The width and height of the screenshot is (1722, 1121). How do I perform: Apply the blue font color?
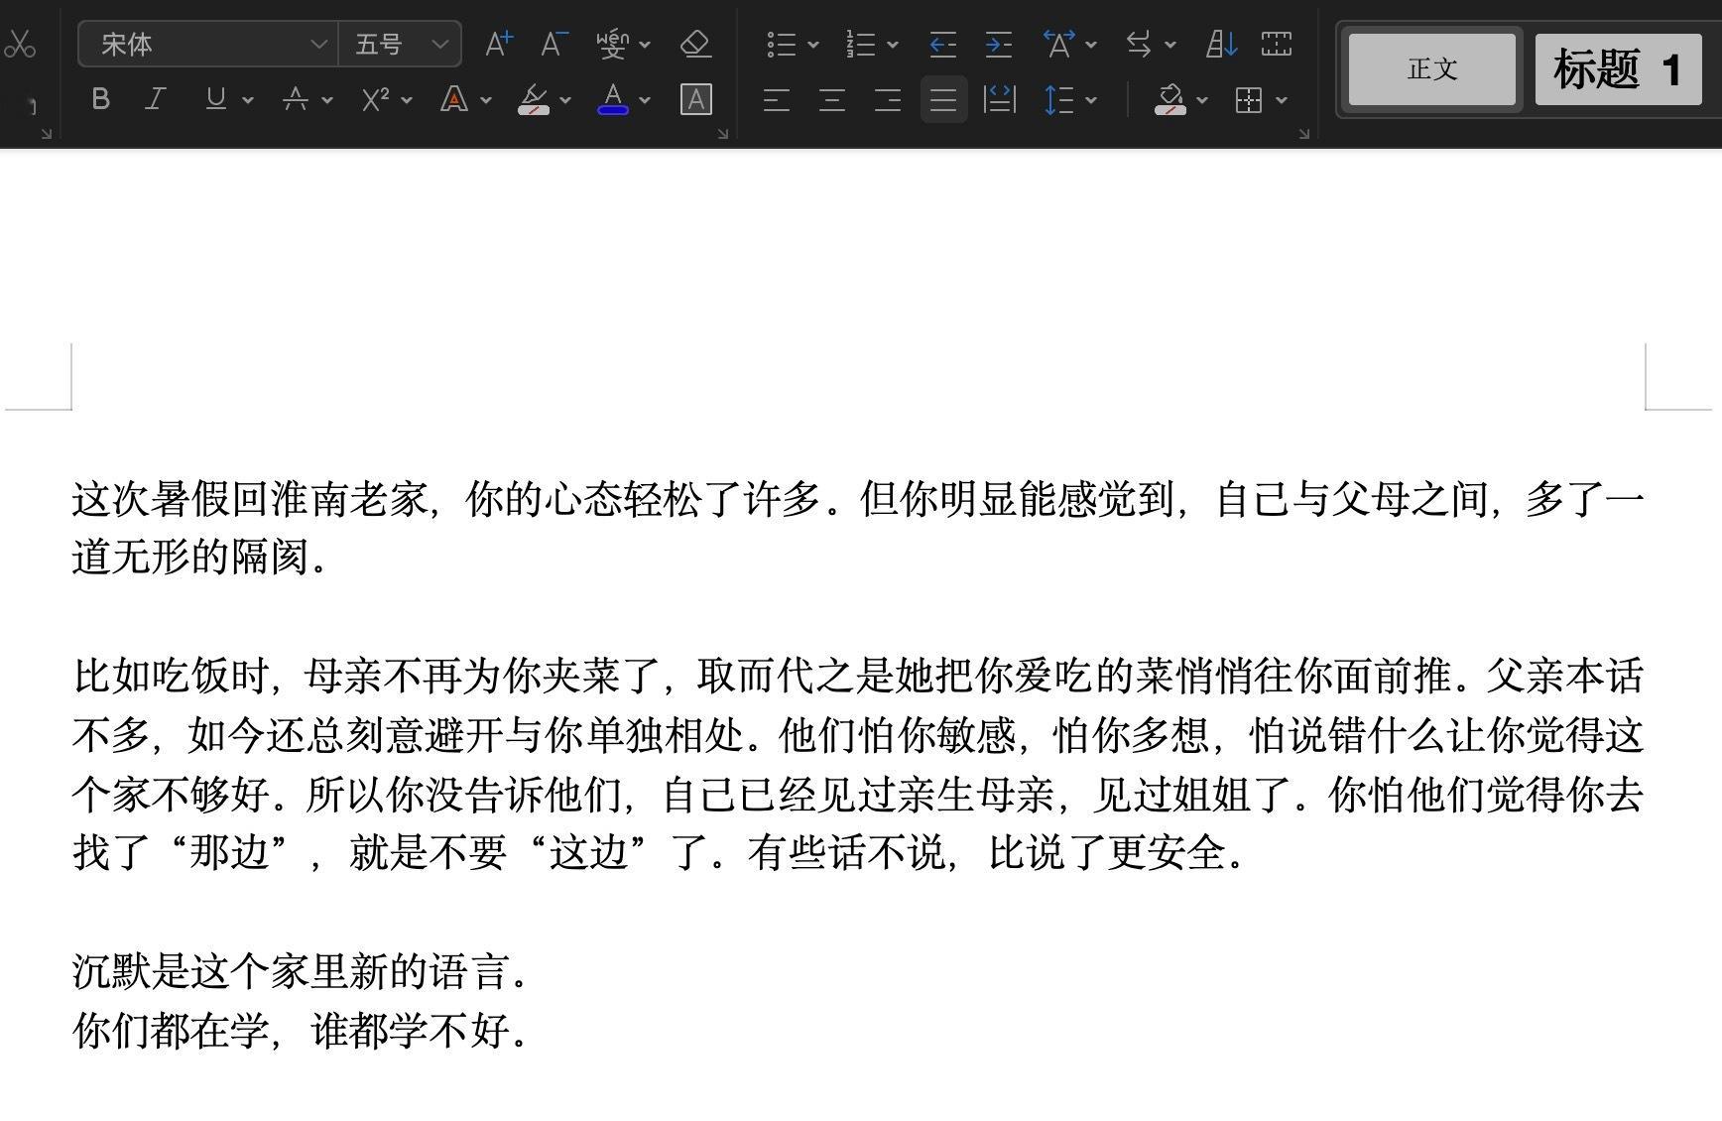[613, 99]
